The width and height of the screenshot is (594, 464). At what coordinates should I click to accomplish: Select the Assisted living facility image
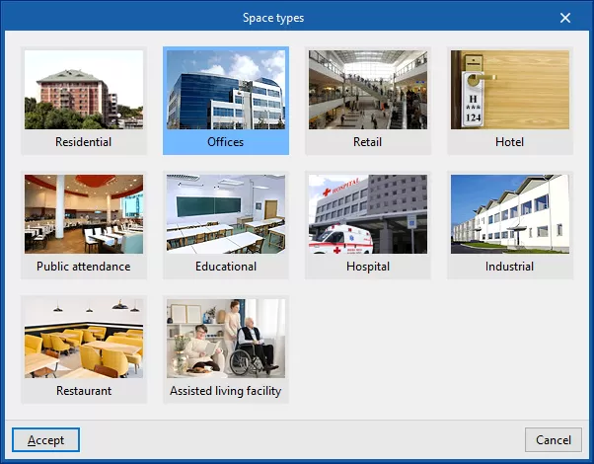(226, 339)
